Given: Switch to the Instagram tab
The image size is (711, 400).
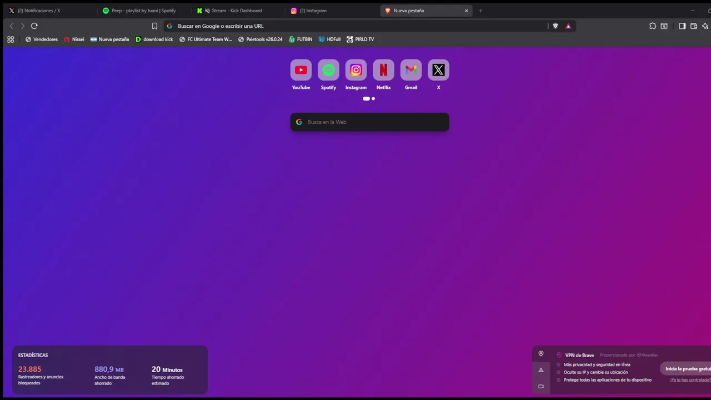Looking at the screenshot, I should click(x=332, y=11).
